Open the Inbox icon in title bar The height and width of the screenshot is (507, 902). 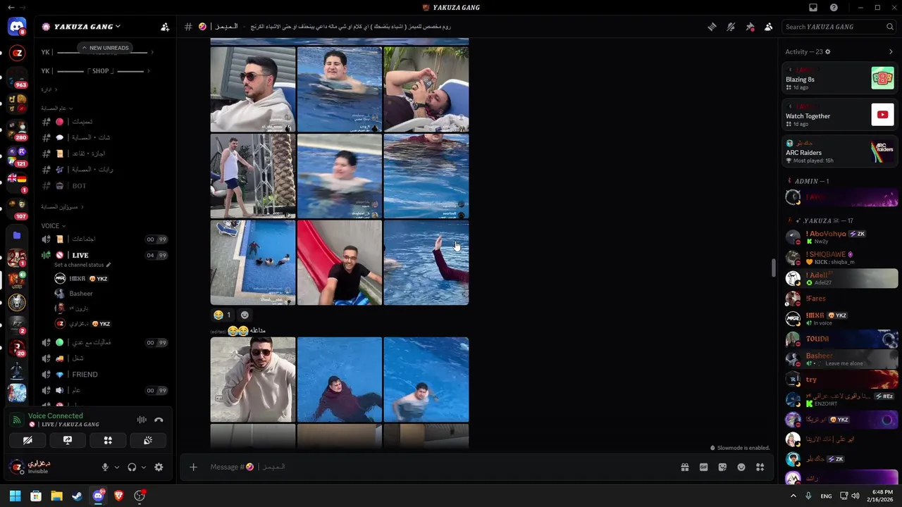coord(813,8)
